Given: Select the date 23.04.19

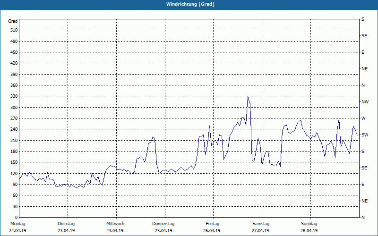Looking at the screenshot, I should tap(66, 231).
